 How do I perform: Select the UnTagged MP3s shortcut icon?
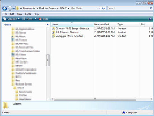53,36
